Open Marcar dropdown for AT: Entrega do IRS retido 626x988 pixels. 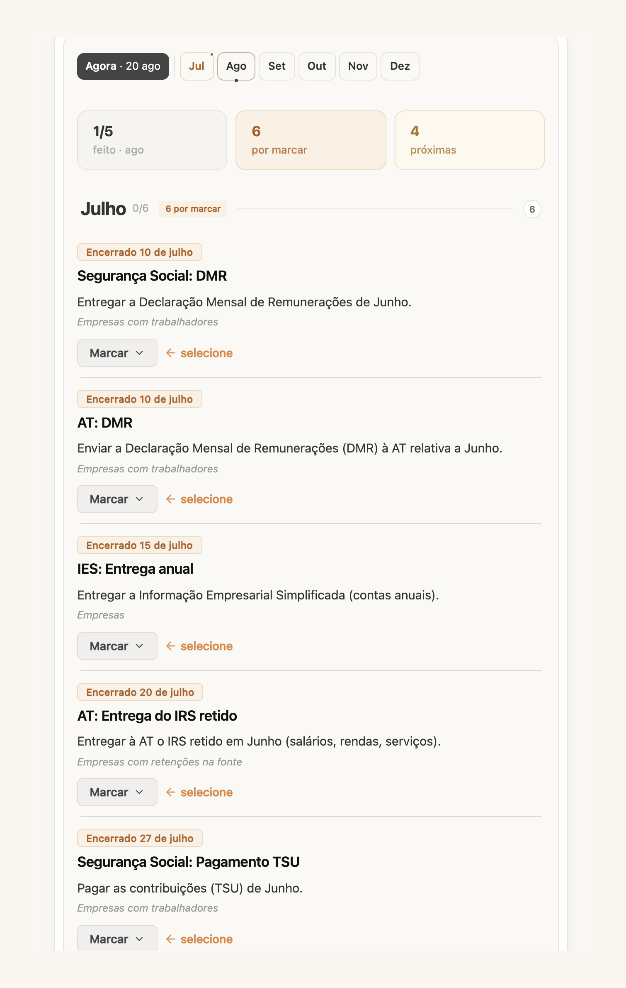tap(117, 792)
